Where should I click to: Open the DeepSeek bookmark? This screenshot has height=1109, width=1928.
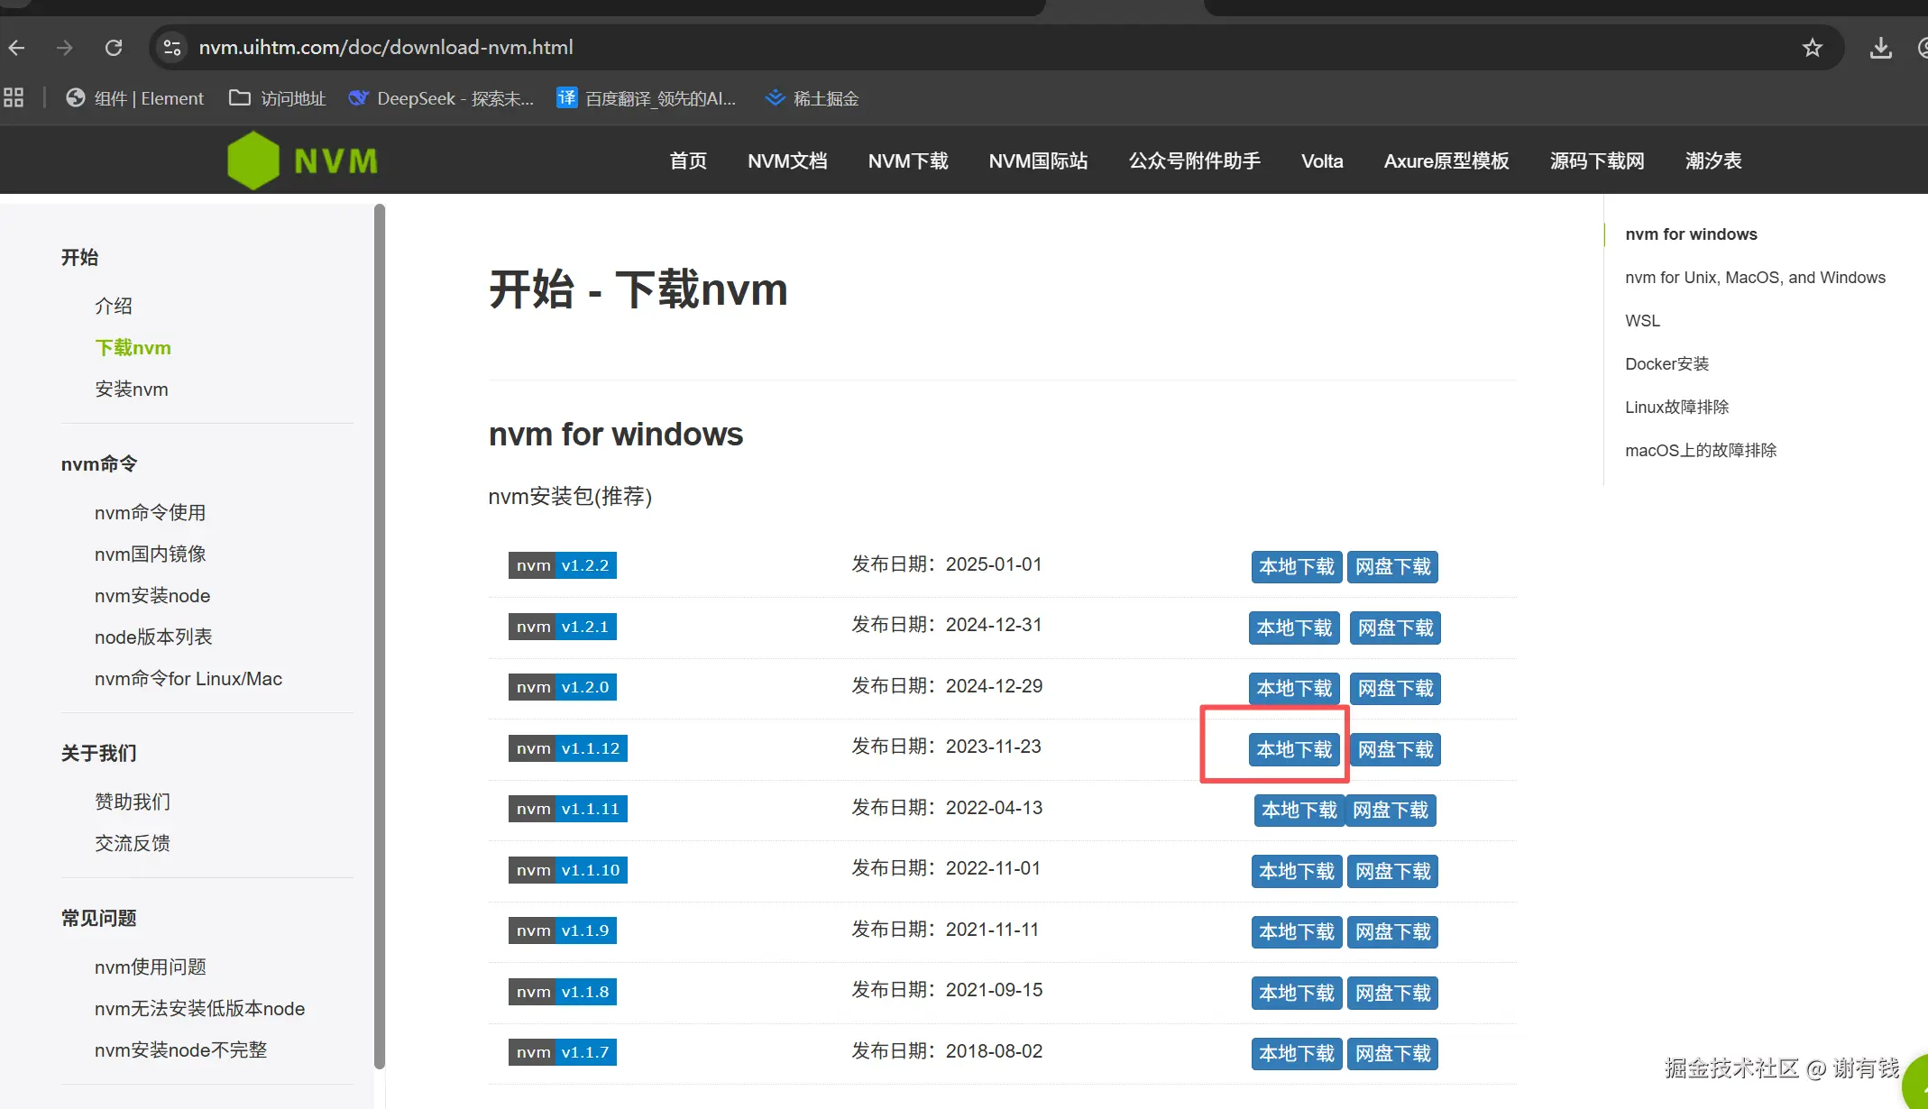point(442,98)
